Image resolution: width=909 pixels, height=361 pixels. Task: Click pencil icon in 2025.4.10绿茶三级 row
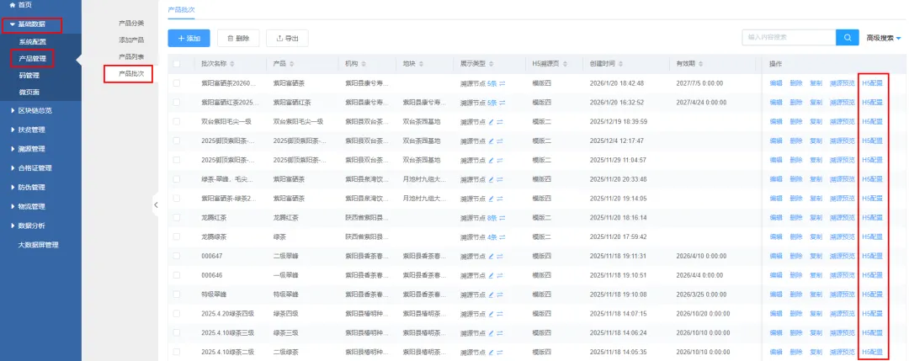click(x=491, y=332)
